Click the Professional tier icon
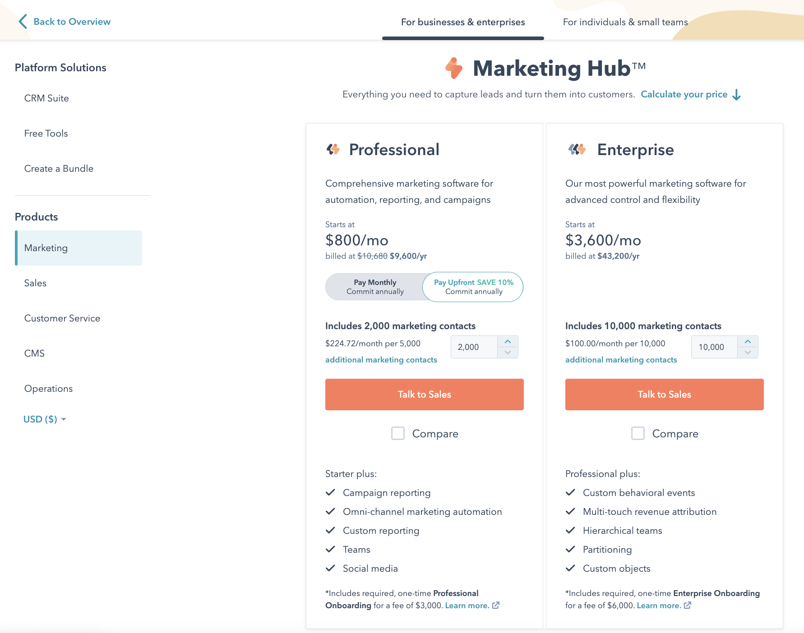804x633 pixels. (x=333, y=149)
